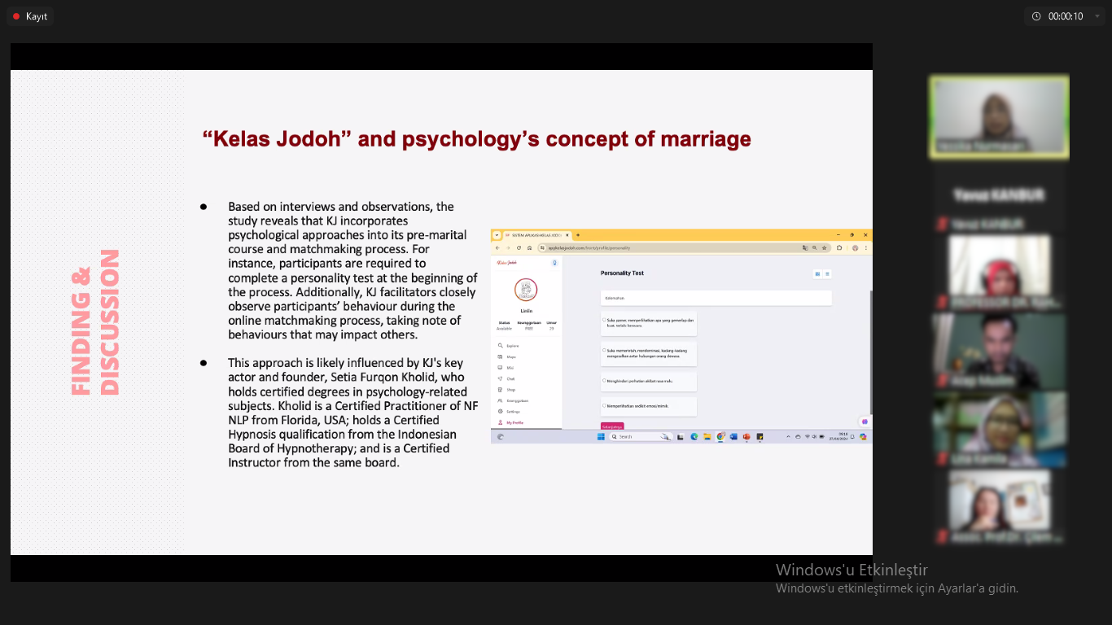Image resolution: width=1112 pixels, height=625 pixels.
Task: Open the Chrome icon in the embedded taskbar
Action: [x=720, y=437]
